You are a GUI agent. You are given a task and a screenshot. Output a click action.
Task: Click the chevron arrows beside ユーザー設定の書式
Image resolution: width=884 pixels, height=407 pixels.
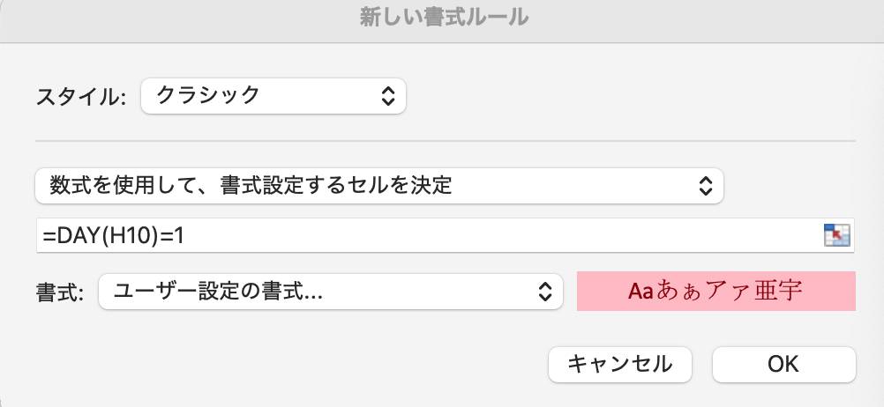tap(544, 292)
